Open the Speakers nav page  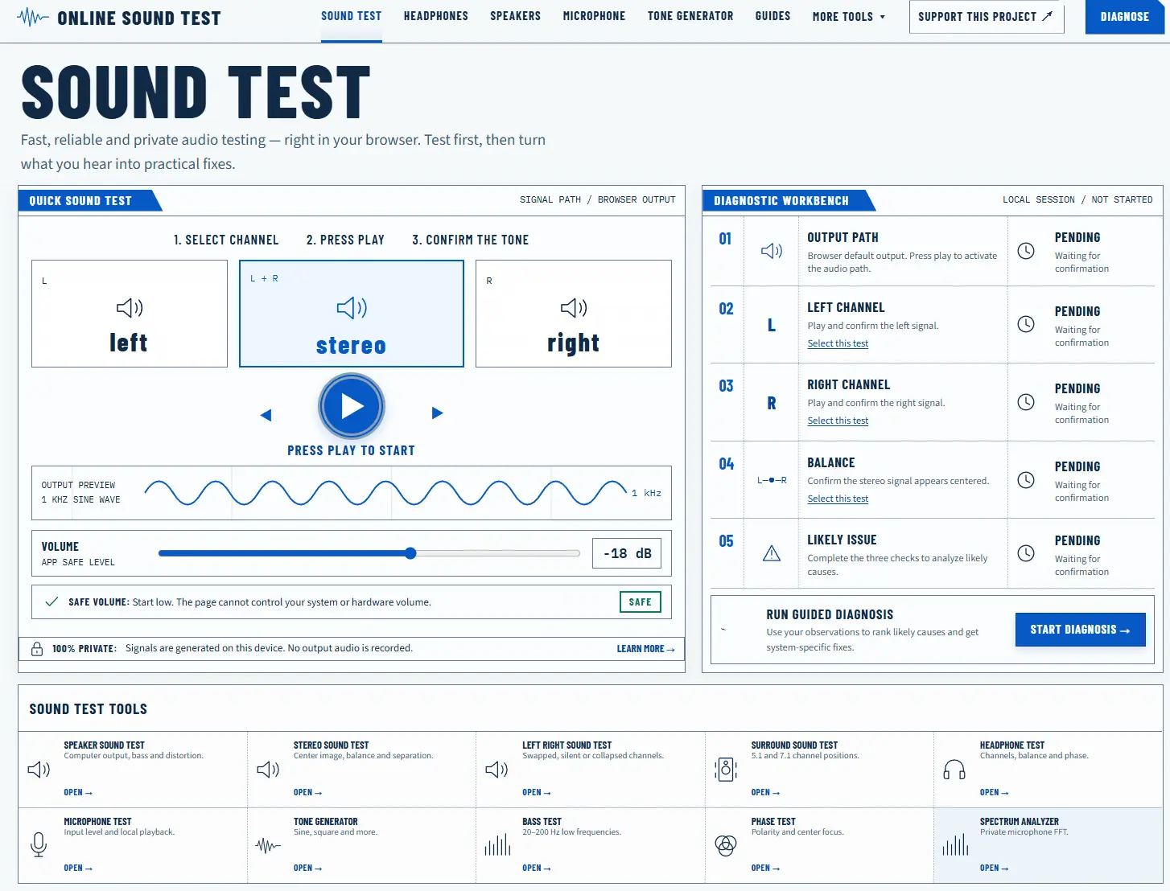coord(516,16)
